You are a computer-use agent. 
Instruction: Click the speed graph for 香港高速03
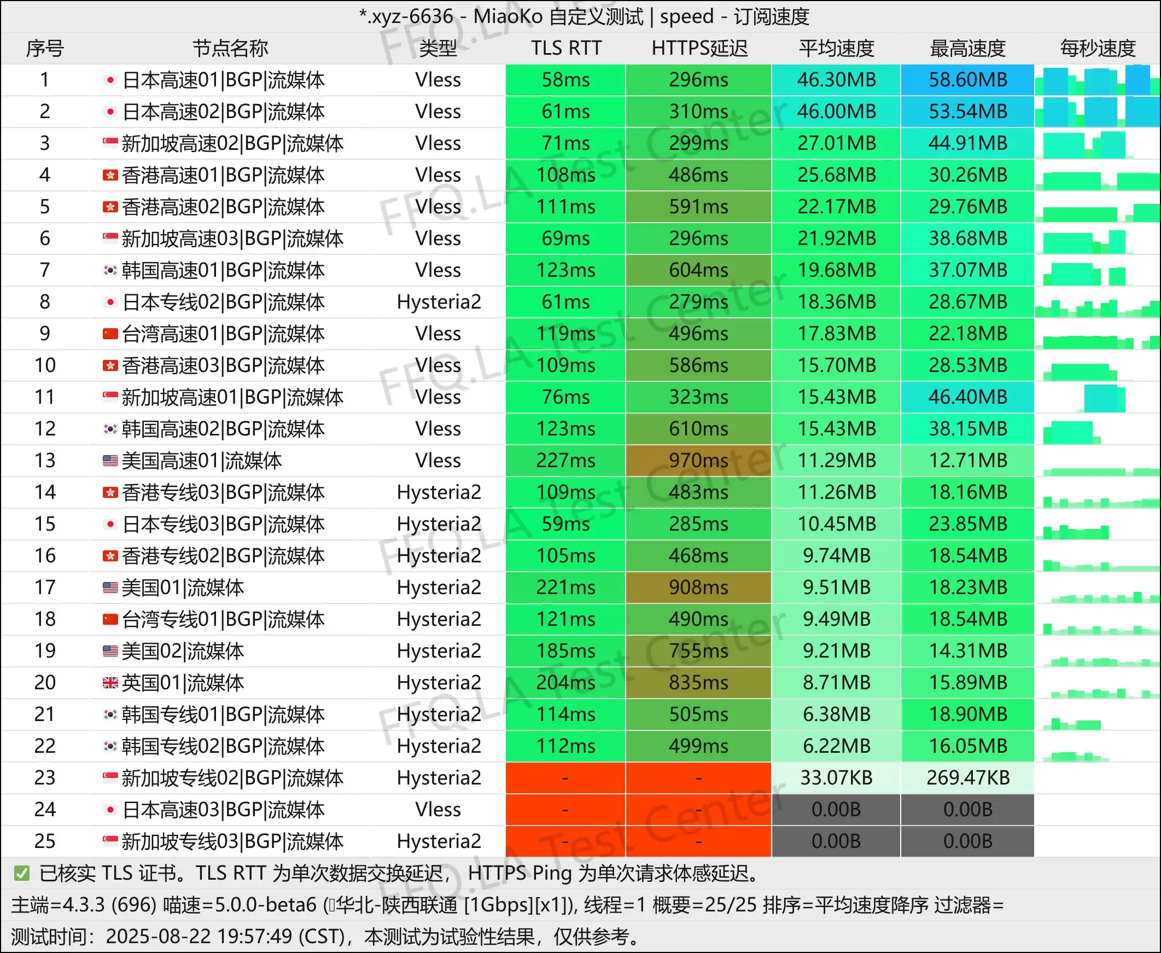1098,365
